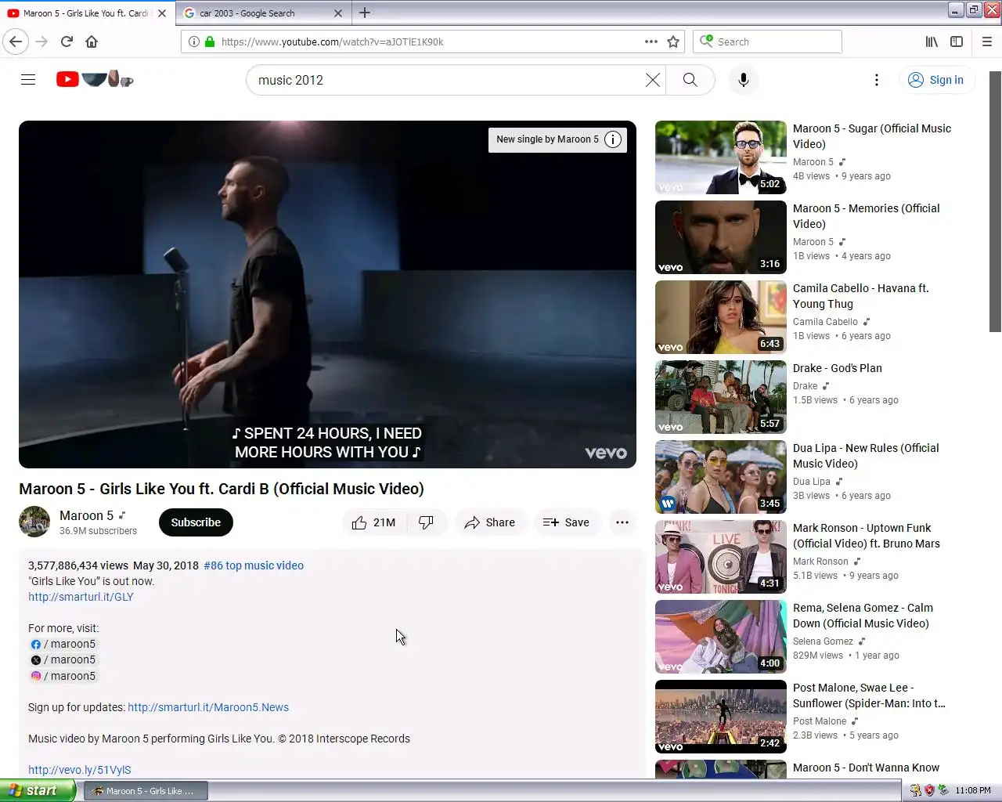The height and width of the screenshot is (802, 1002).
Task: Click the taskbar clock 11:08 PM
Action: (973, 790)
